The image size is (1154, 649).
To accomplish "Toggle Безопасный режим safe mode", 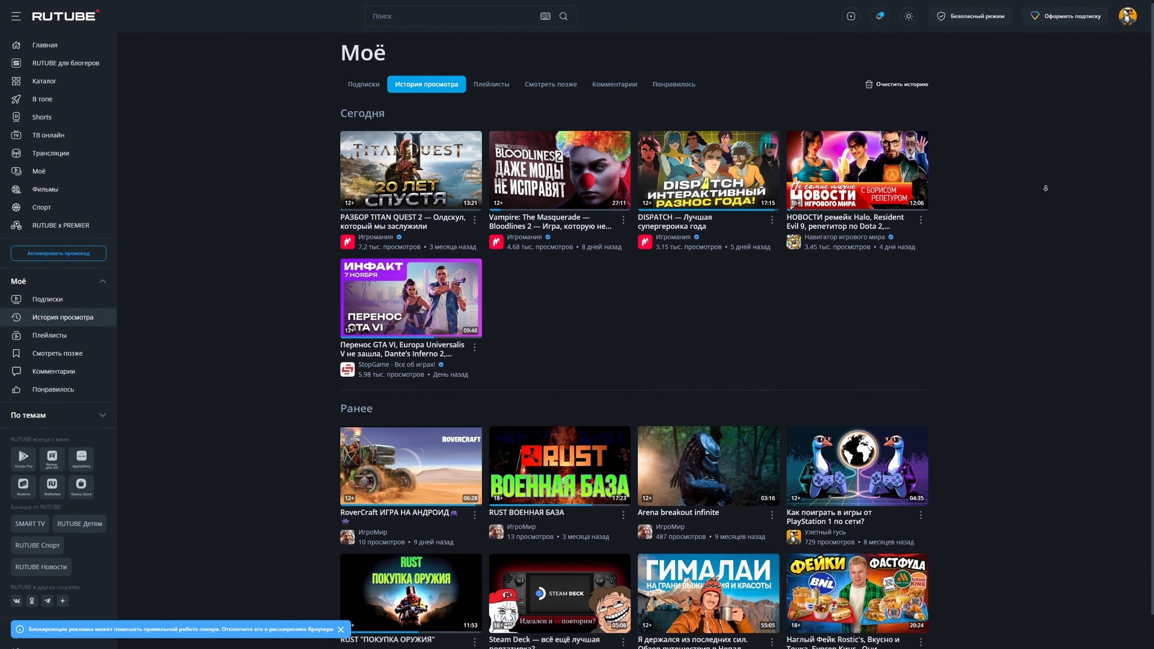I will (971, 16).
